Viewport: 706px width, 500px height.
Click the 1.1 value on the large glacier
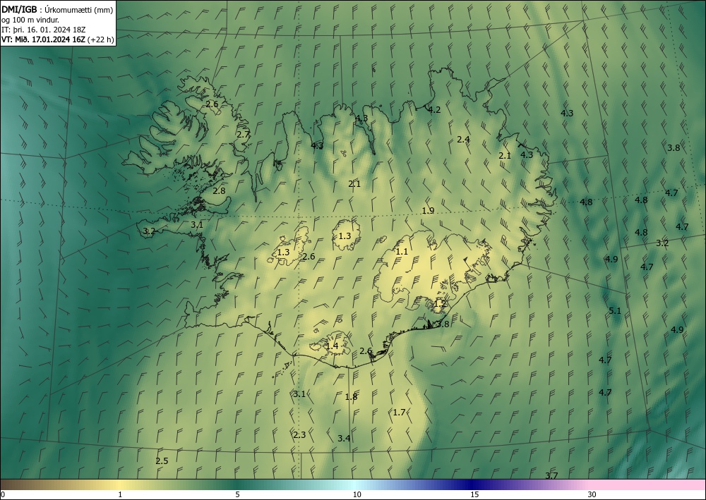pos(402,252)
